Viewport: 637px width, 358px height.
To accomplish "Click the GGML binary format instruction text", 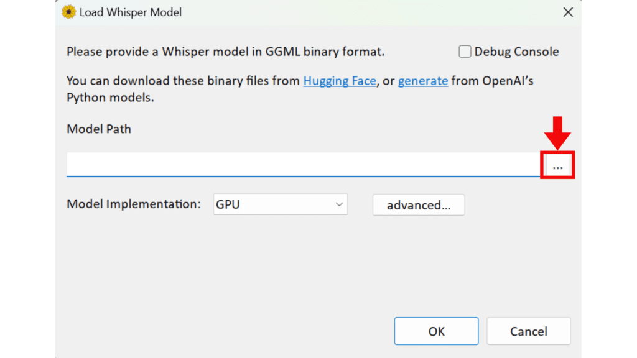I will [x=225, y=52].
